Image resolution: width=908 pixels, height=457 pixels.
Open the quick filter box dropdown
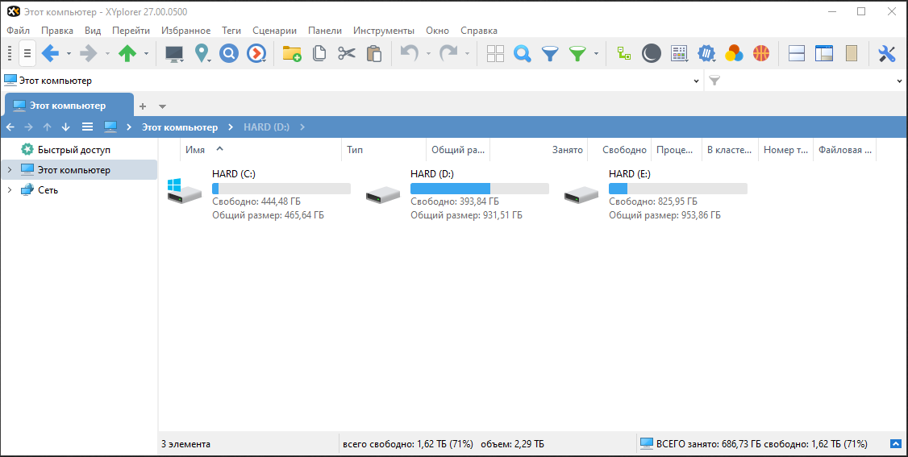tap(900, 81)
